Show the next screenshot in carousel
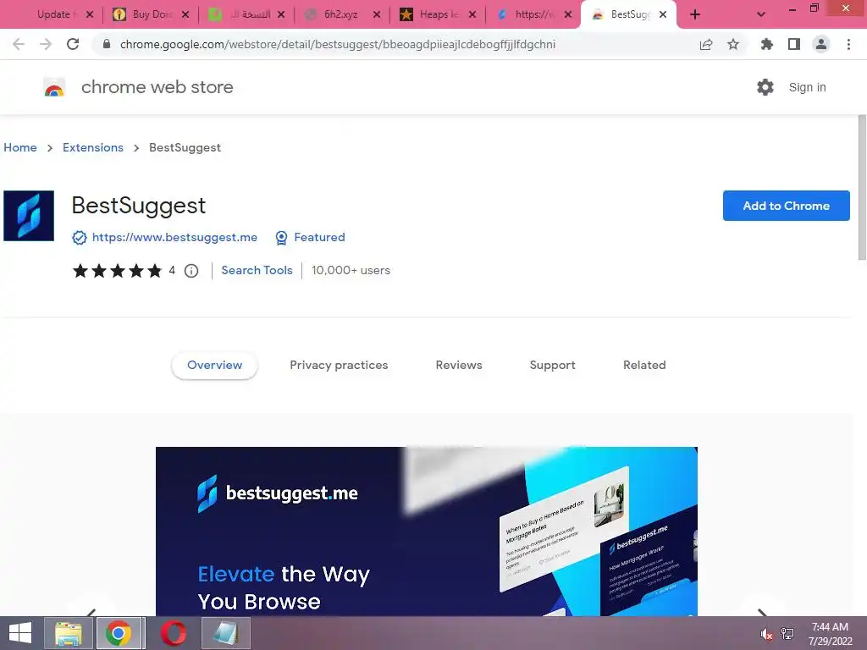 tap(763, 613)
